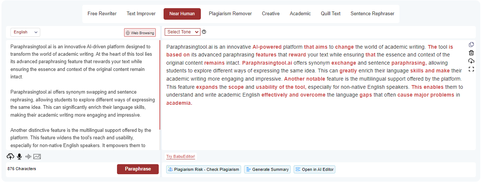487x182 pixels.
Task: Check plagiarism with Plagiarism Risk button
Action: pos(203,169)
